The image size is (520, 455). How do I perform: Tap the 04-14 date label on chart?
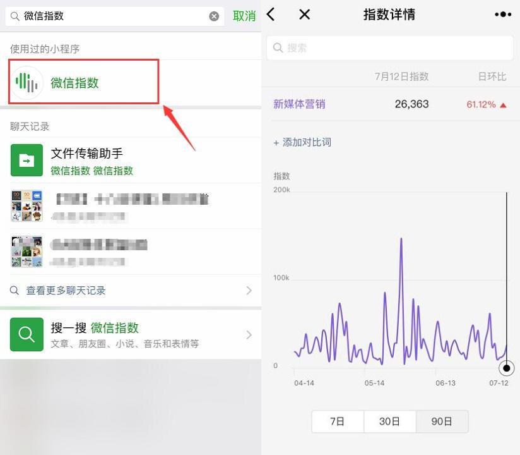[304, 383]
